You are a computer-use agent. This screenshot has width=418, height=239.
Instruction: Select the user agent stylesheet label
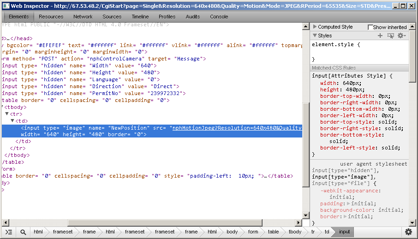373,164
